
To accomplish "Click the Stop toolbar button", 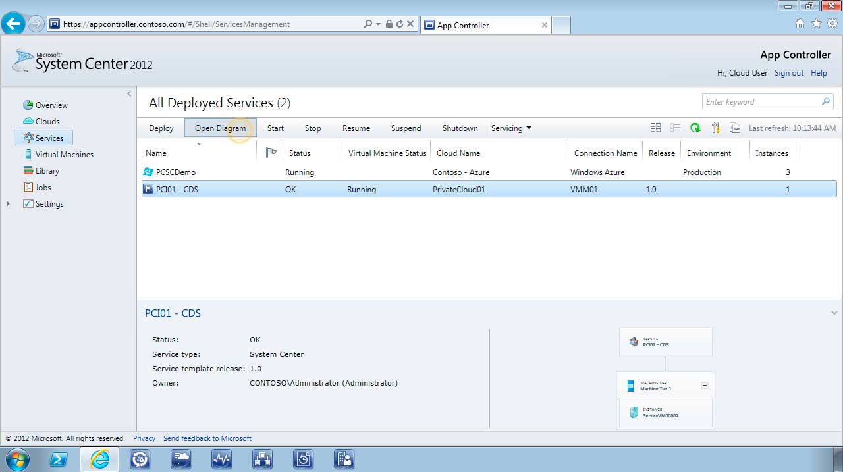I will click(313, 128).
